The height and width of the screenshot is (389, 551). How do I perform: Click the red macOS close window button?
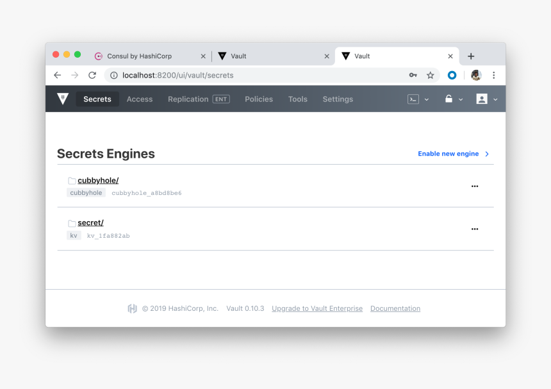point(56,54)
